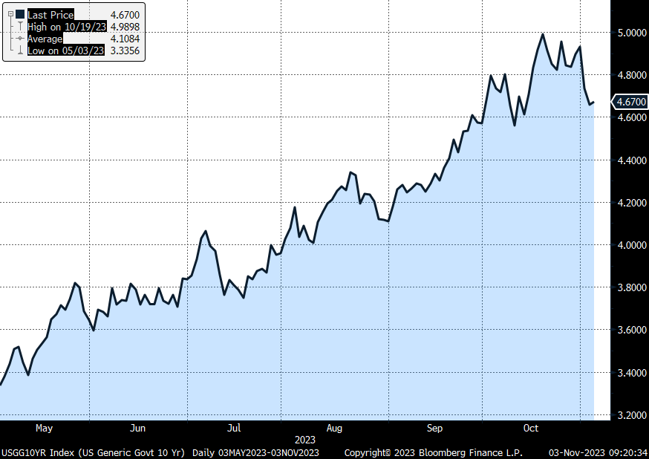Click the Sep label on the date axis
The height and width of the screenshot is (459, 649).
434,429
